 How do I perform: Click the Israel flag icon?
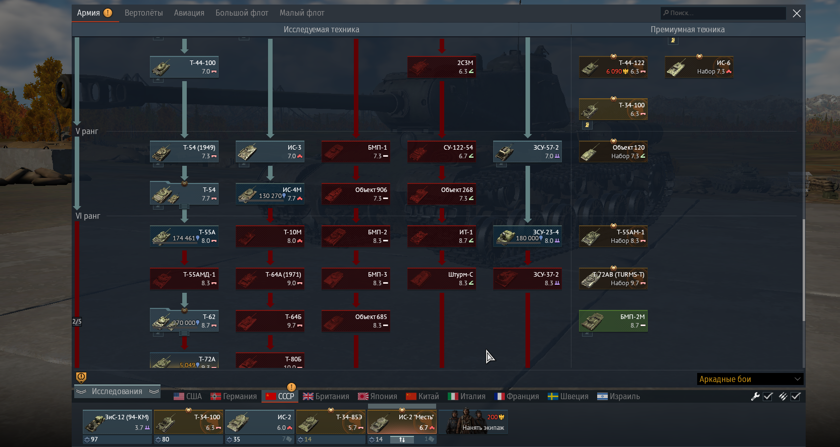pyautogui.click(x=602, y=397)
